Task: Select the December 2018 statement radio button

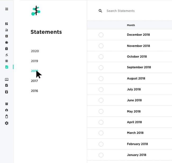Action: pos(101,35)
